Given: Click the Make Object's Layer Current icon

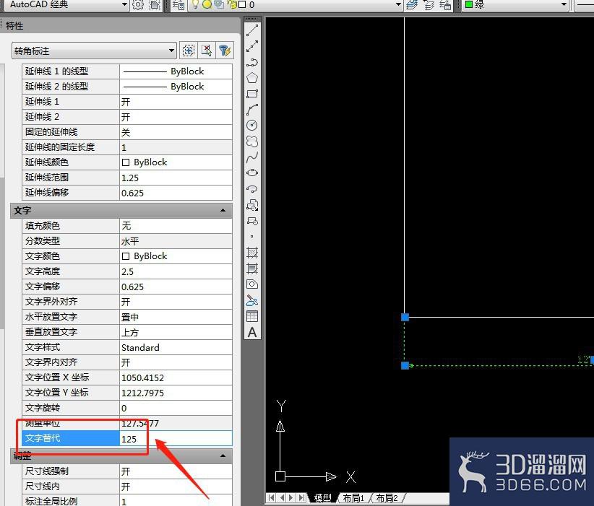Looking at the screenshot, I should pos(412,4).
